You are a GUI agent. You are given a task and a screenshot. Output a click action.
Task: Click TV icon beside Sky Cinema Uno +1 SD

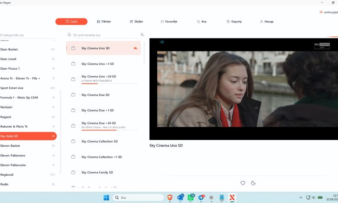[73, 64]
